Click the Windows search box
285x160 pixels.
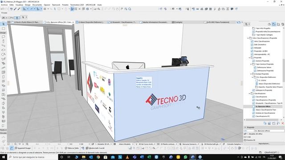[33, 157]
